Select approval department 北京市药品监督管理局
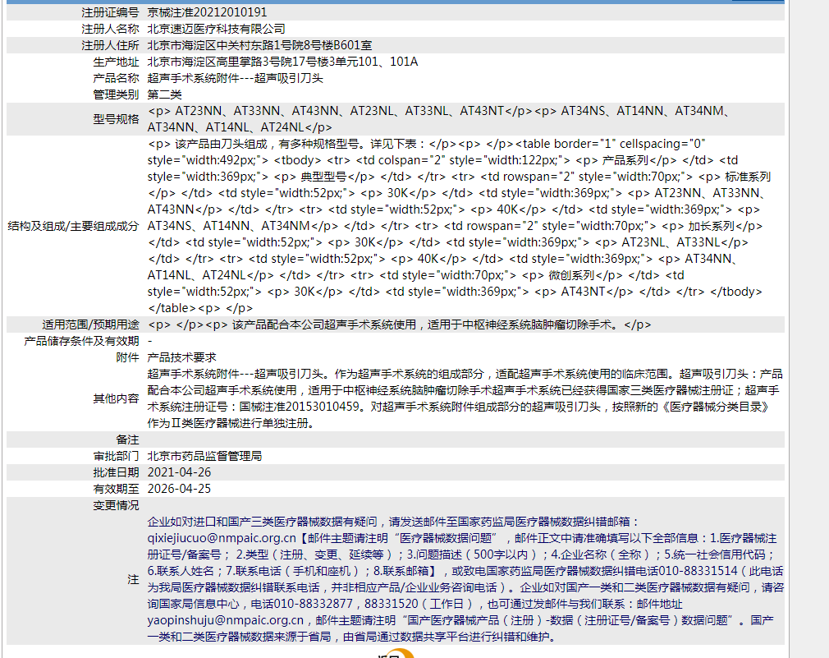The image size is (829, 658). click(x=204, y=456)
